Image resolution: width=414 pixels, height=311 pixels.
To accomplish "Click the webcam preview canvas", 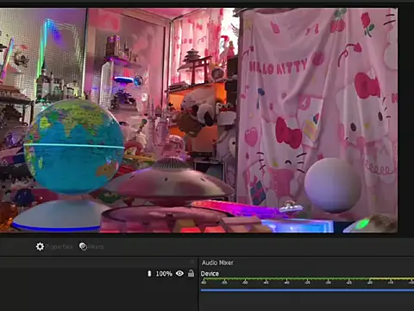I will click(198, 120).
